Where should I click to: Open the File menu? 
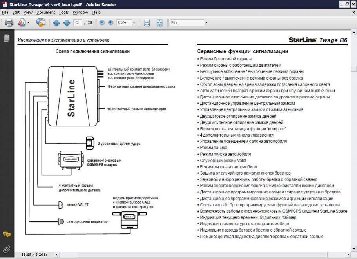(x=5, y=12)
